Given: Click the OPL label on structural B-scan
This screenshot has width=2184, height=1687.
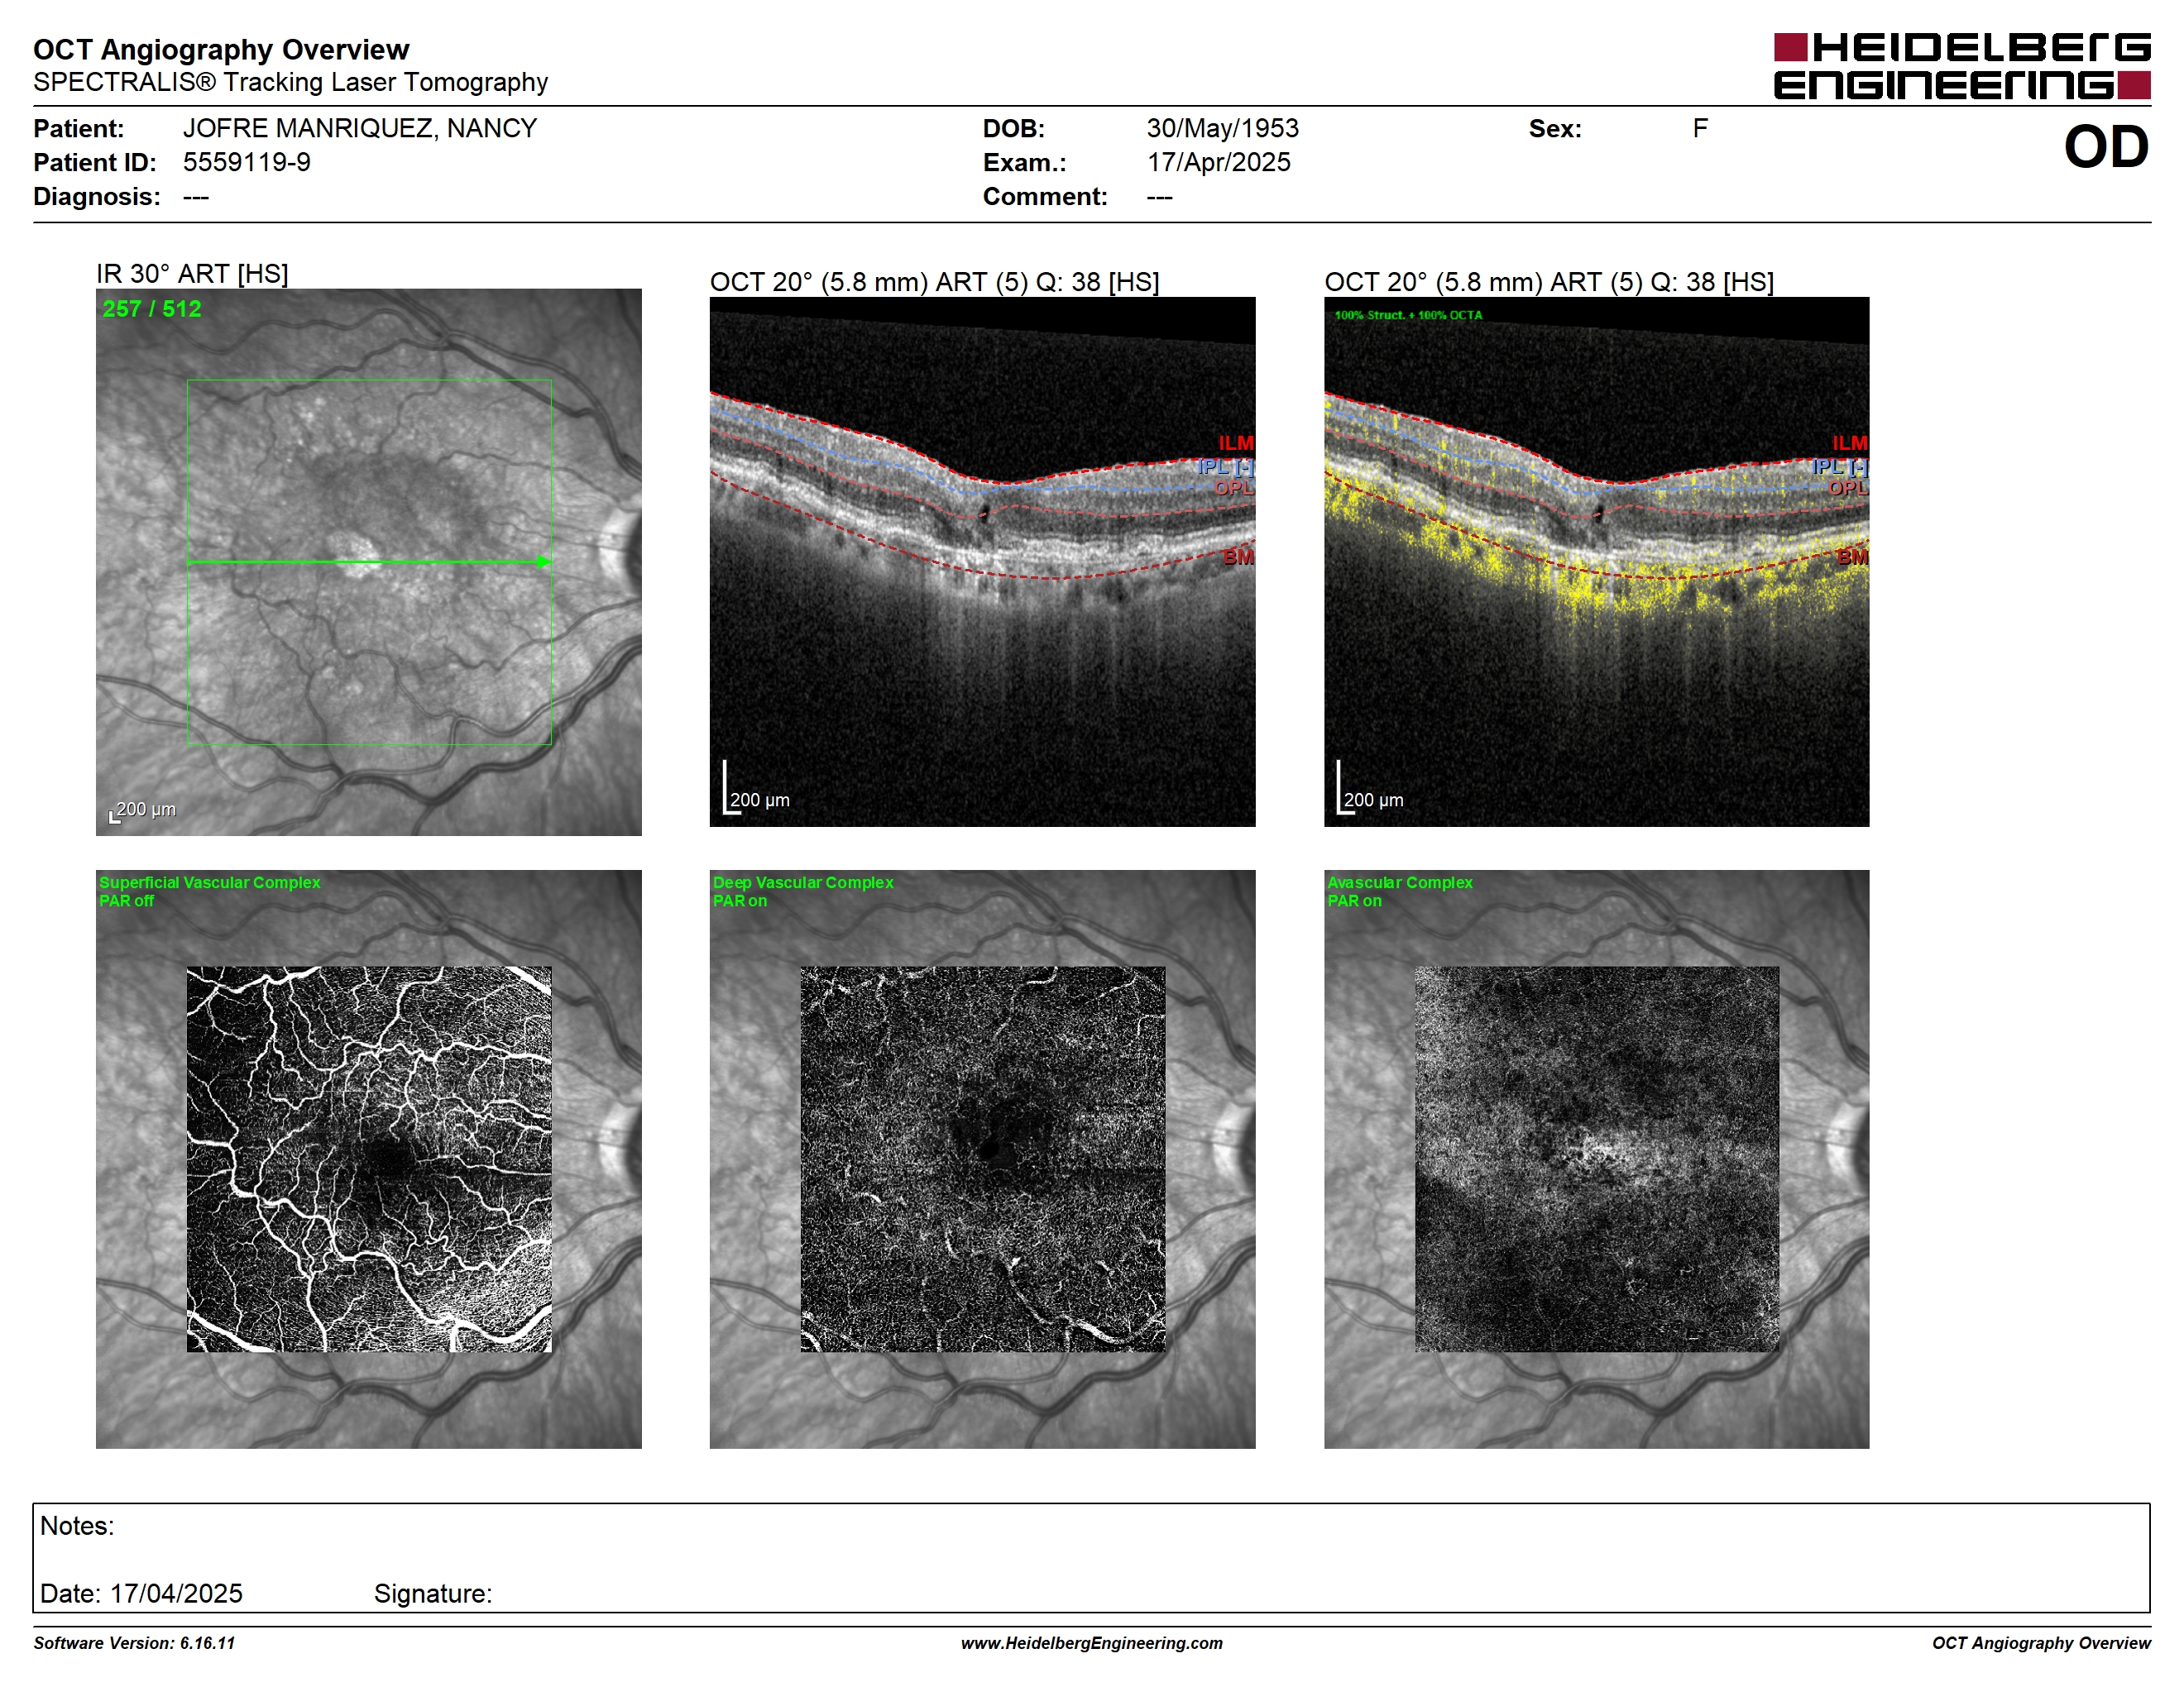Looking at the screenshot, I should click(1234, 488).
